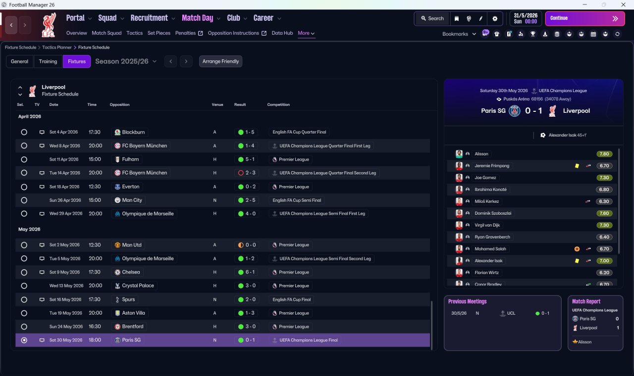Click the Continue button
Image resolution: width=634 pixels, height=376 pixels.
click(585, 18)
